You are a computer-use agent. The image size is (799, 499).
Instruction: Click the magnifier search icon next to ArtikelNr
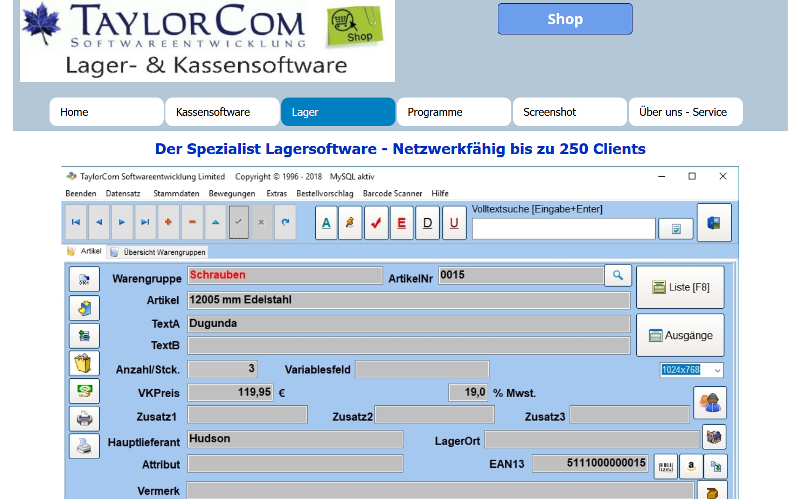618,275
